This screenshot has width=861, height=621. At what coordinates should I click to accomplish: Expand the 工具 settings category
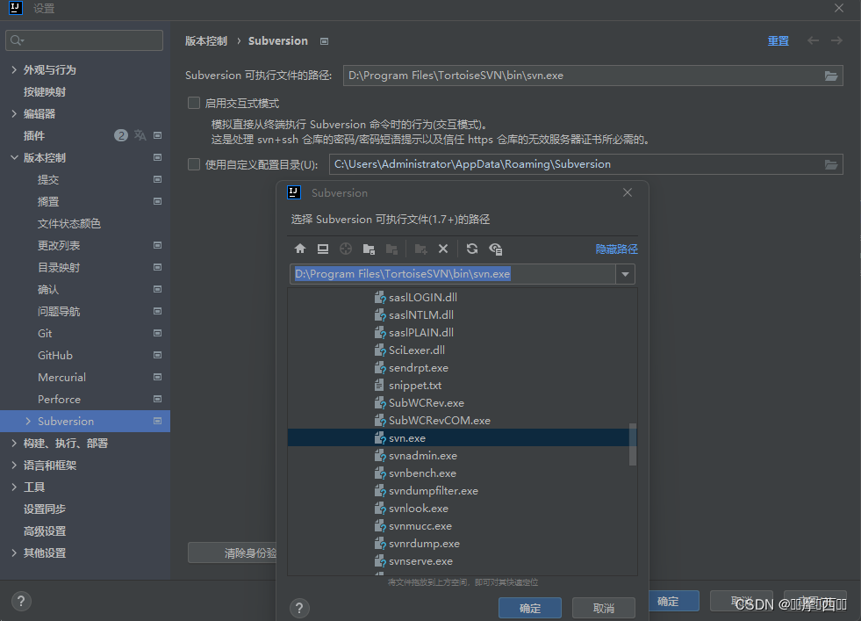click(x=14, y=487)
